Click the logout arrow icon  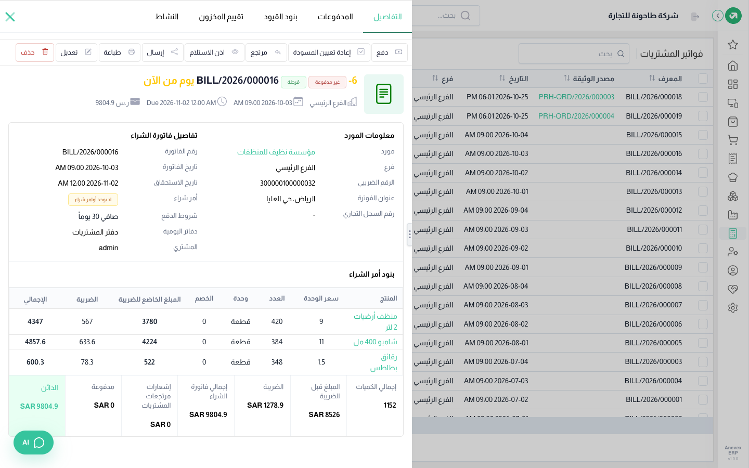click(695, 17)
